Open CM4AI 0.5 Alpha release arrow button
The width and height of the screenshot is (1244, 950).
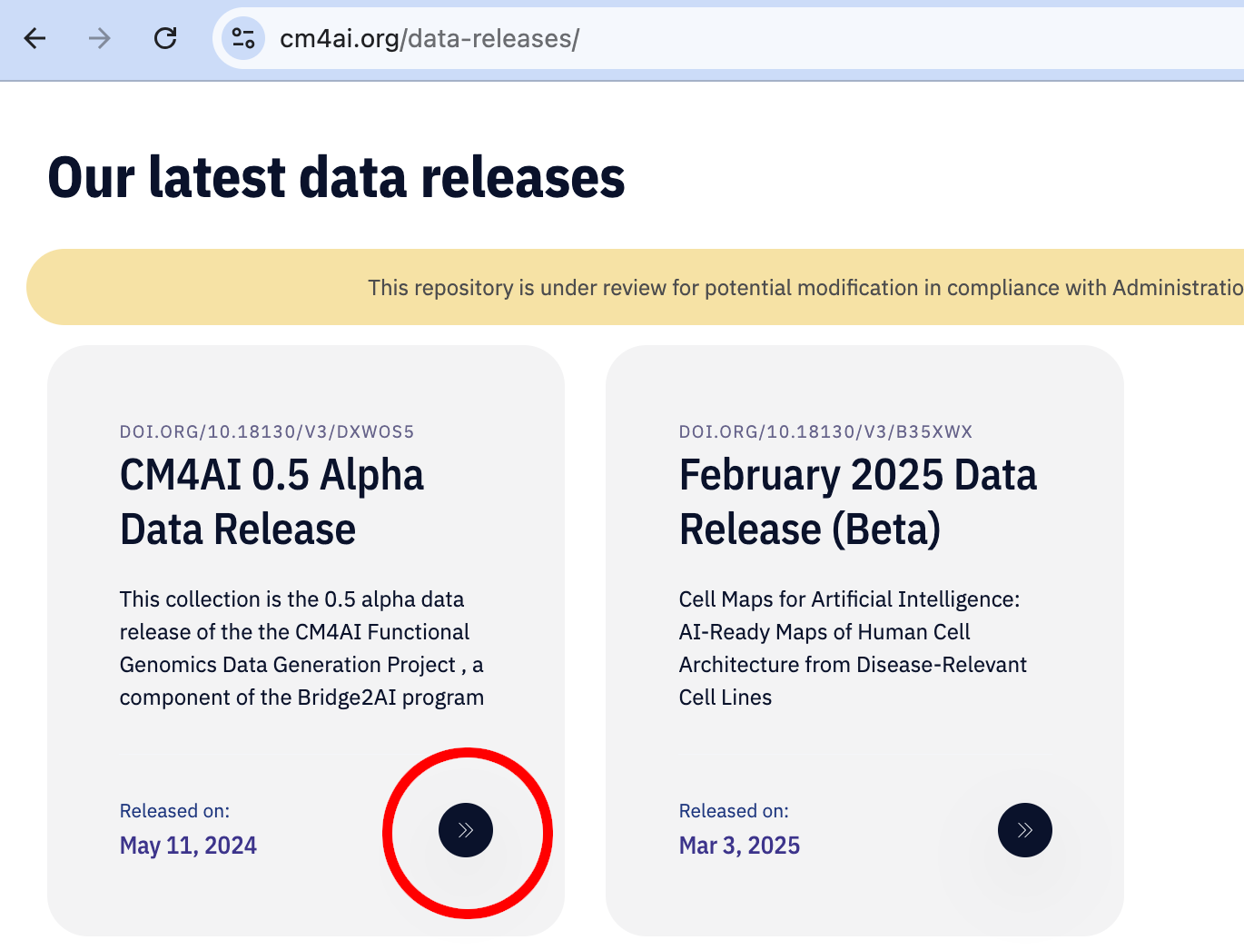click(x=466, y=830)
